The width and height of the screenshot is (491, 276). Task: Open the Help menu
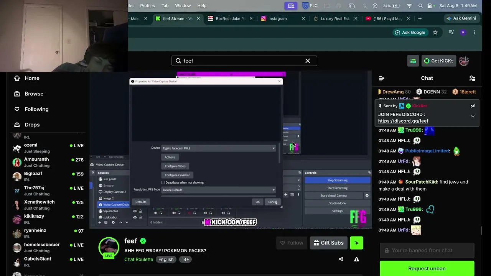pos(202,6)
